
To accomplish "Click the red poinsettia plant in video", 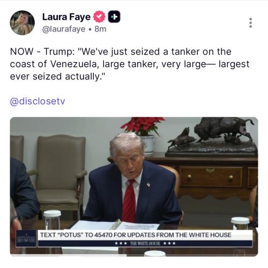I will coord(143,126).
